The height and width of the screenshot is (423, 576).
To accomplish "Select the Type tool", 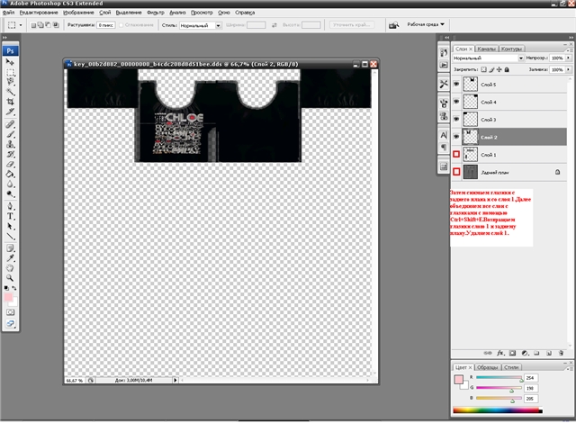I will pyautogui.click(x=10, y=216).
